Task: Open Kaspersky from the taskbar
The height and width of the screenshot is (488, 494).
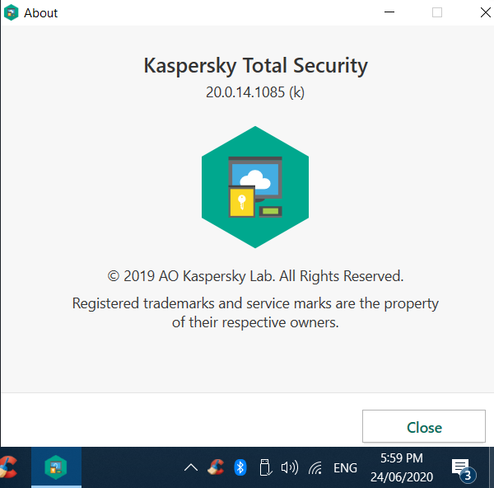Action: click(56, 467)
